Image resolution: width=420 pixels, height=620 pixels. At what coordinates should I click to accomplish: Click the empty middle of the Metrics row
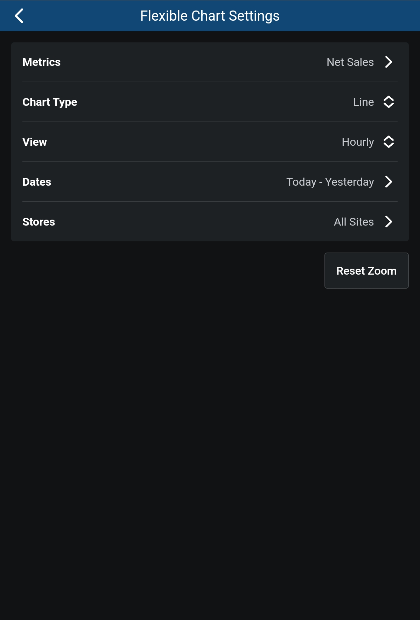tap(192, 62)
